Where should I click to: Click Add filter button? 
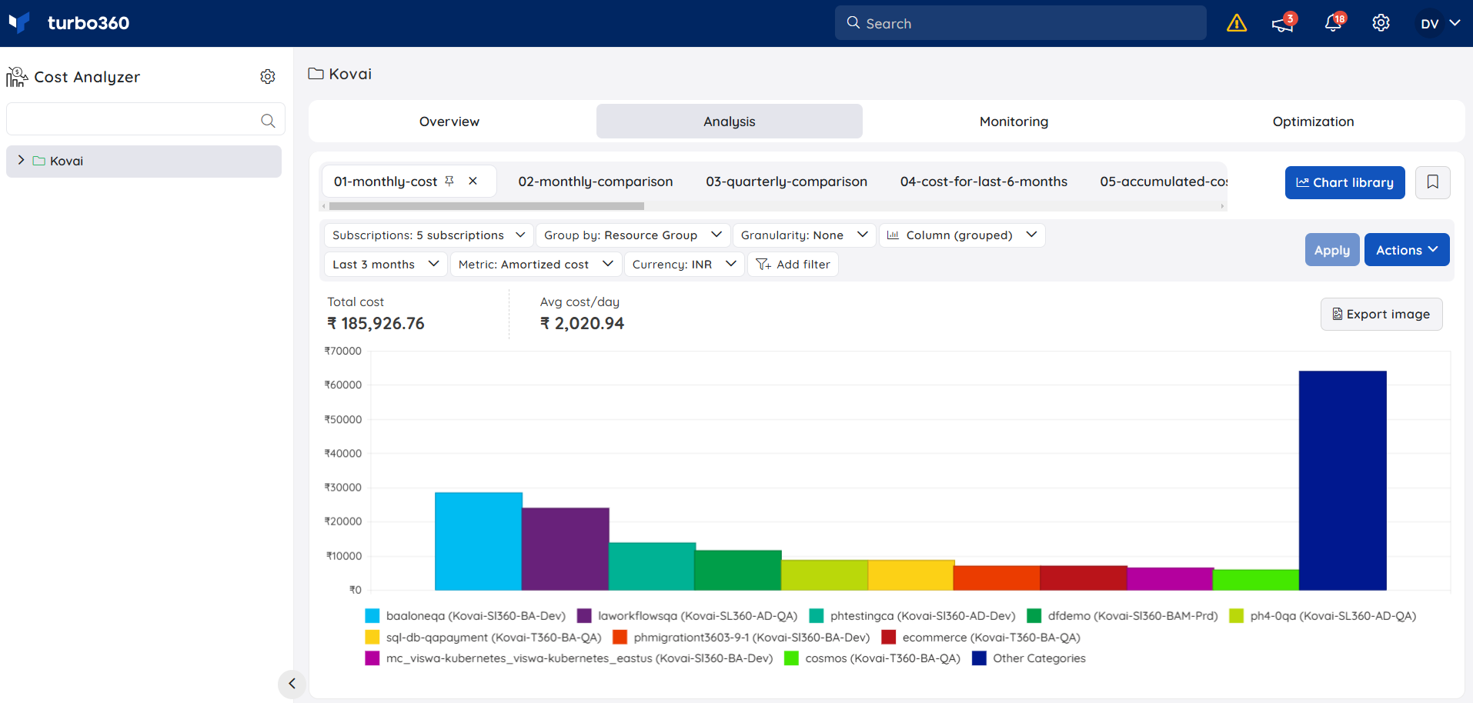coord(793,264)
